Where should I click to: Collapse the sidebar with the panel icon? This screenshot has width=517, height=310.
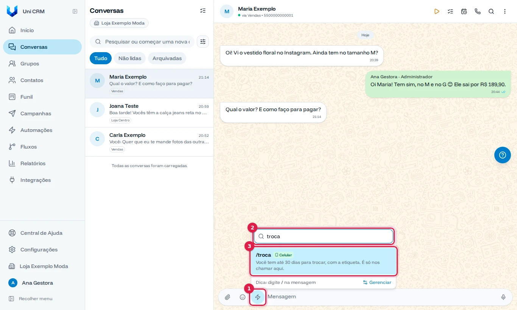pos(75,11)
